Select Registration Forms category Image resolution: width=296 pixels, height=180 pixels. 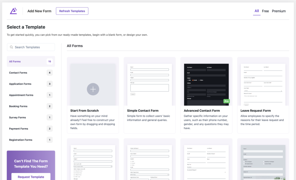click(31, 140)
